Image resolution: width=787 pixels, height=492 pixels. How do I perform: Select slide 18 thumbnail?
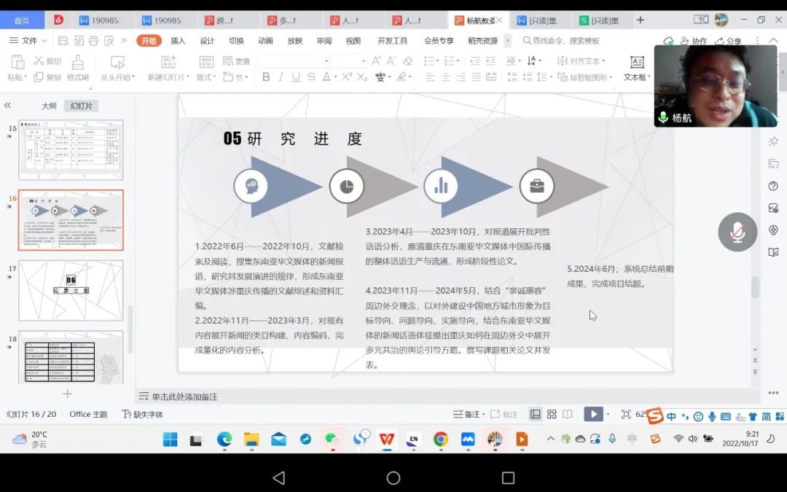pos(71,357)
